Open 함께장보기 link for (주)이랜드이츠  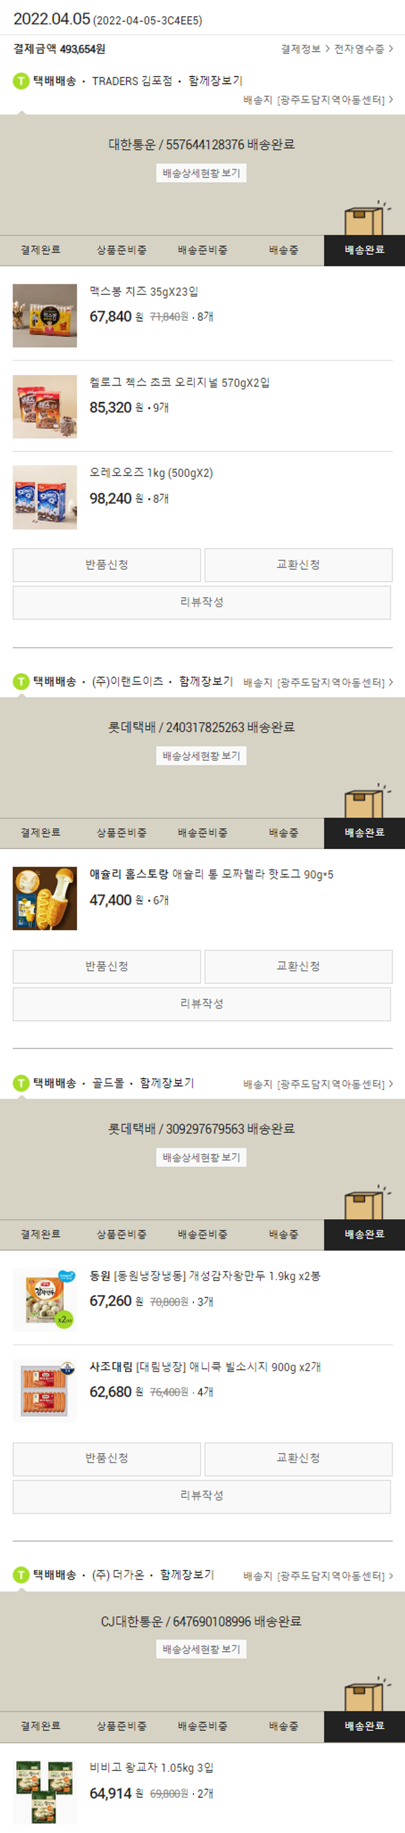pyautogui.click(x=206, y=682)
